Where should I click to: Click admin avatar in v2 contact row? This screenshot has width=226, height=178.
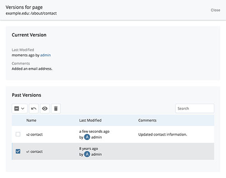click(x=87, y=137)
